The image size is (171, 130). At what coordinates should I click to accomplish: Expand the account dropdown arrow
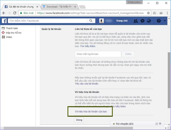point(165,21)
